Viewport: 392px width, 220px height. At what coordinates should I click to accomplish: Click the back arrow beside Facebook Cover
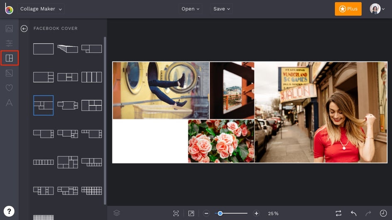[x=24, y=28]
